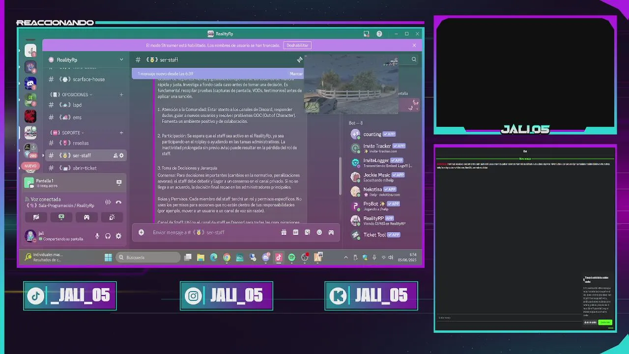Expand the RealityRp server dropdown menu
This screenshot has height=354, width=629.
tap(121, 59)
